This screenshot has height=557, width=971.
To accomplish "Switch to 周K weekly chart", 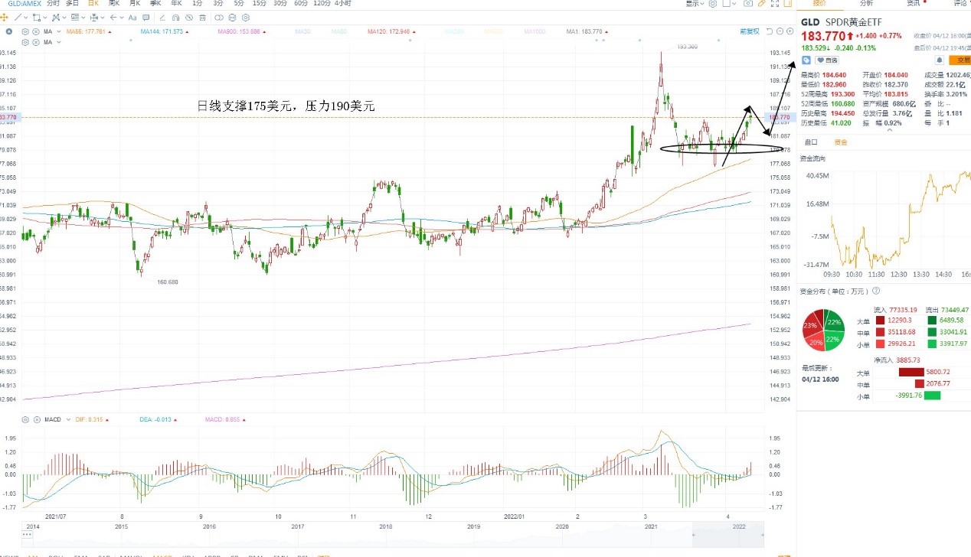I will 113,3.
